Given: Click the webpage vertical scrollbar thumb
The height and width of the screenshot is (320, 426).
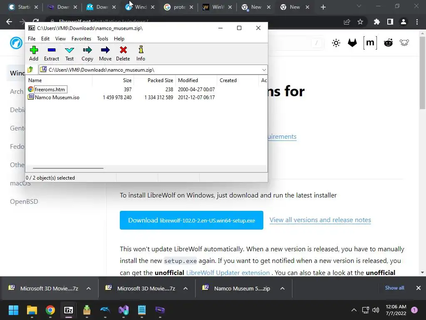Looking at the screenshot, I should pyautogui.click(x=422, y=72).
